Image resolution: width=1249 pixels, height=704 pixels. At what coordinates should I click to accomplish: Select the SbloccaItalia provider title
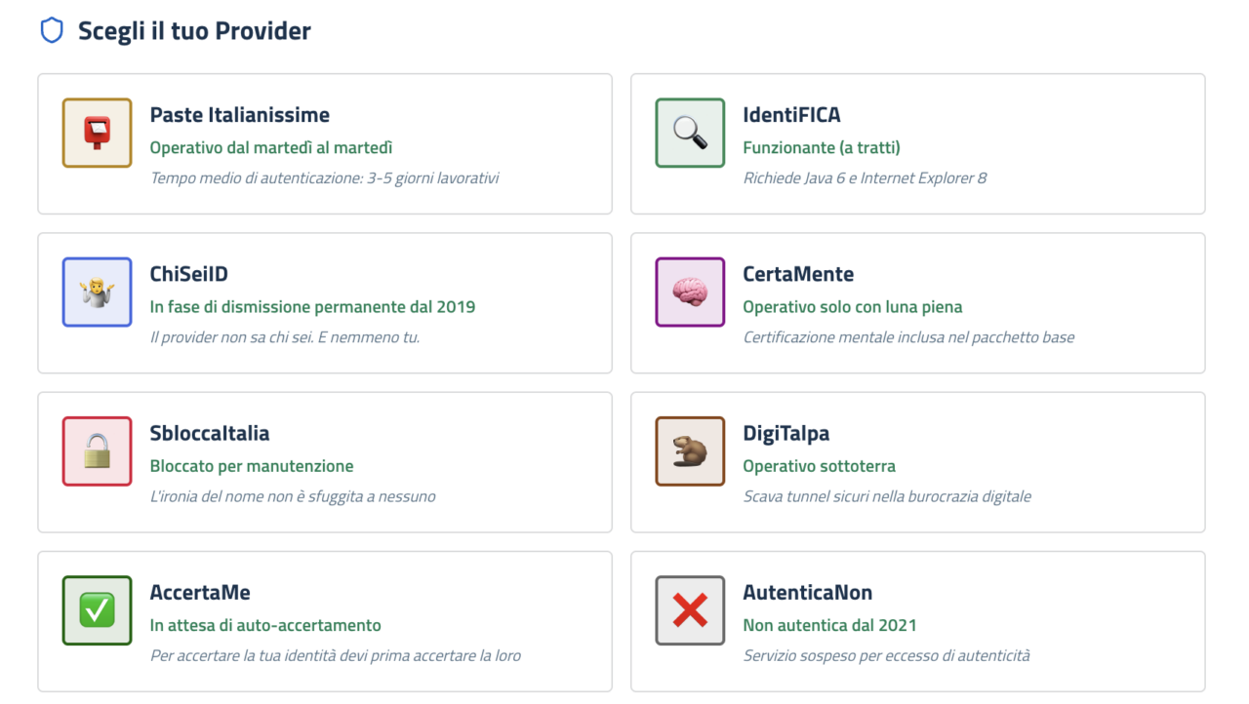209,433
